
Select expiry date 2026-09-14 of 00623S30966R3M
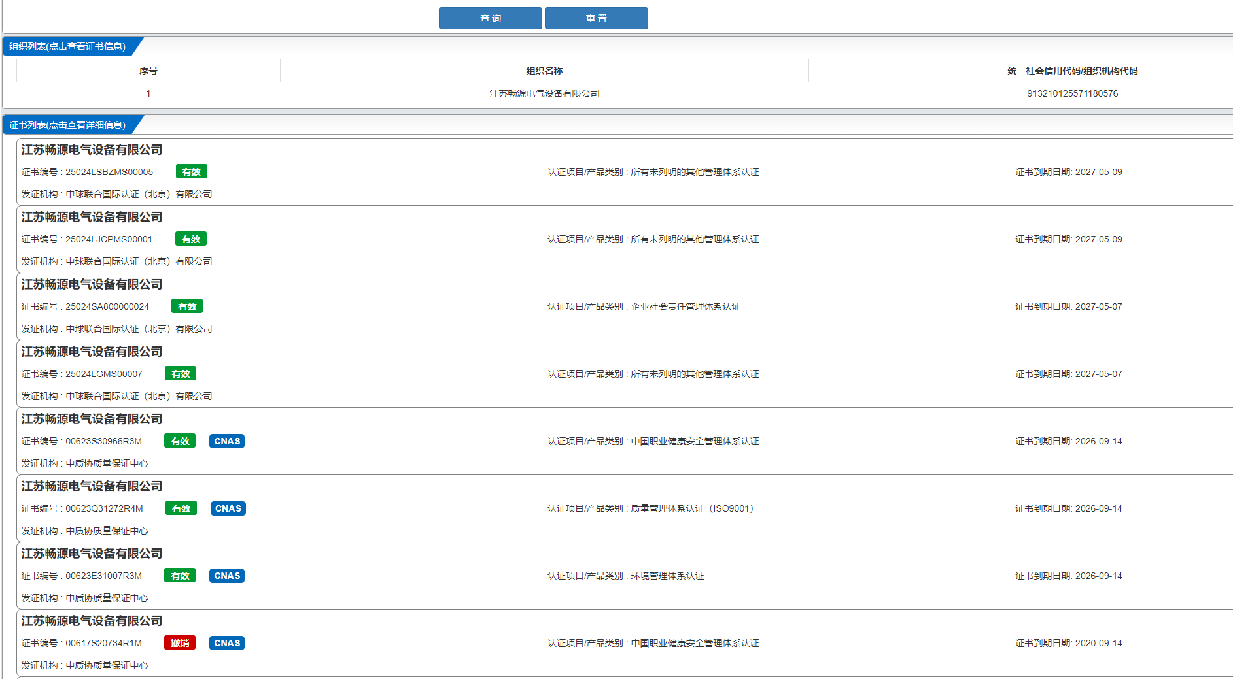tap(1098, 441)
